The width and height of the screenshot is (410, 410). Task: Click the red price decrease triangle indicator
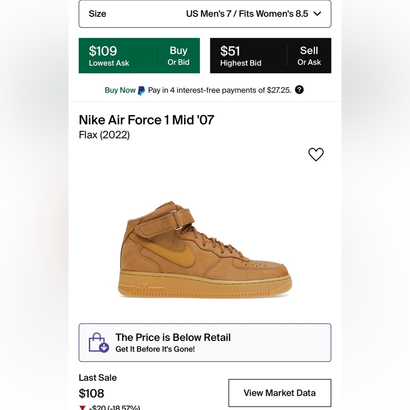(x=82, y=408)
